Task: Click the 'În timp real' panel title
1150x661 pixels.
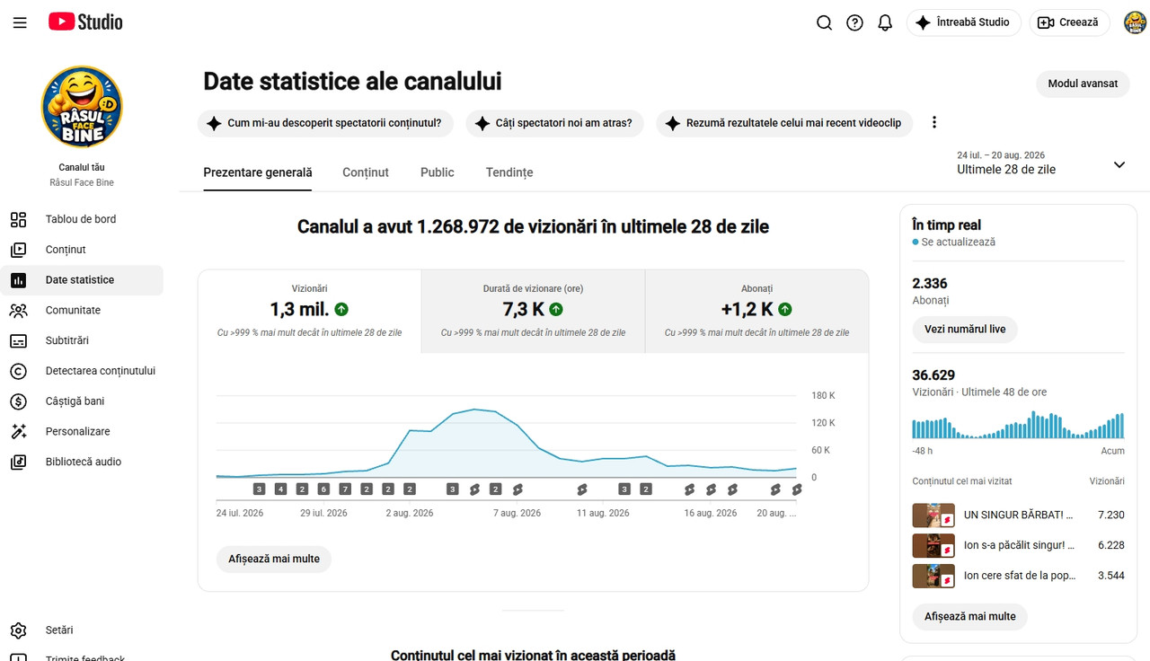Action: [946, 225]
